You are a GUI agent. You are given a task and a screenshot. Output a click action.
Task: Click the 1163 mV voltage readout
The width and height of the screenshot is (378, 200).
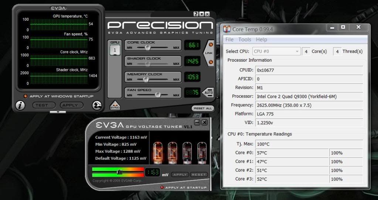[152, 172]
